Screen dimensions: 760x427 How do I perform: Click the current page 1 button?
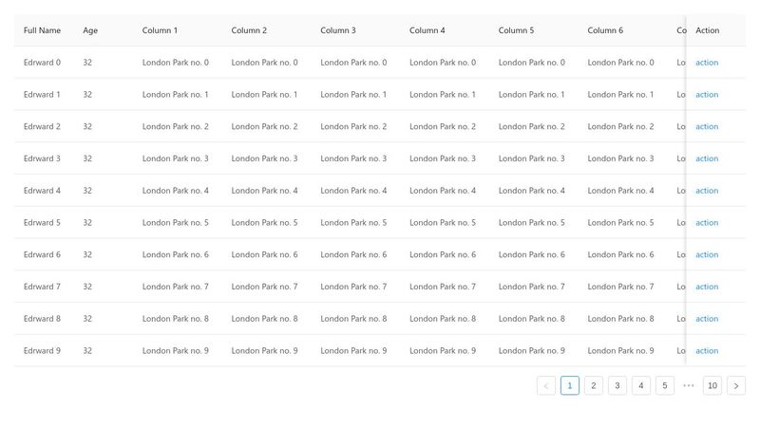(x=569, y=386)
